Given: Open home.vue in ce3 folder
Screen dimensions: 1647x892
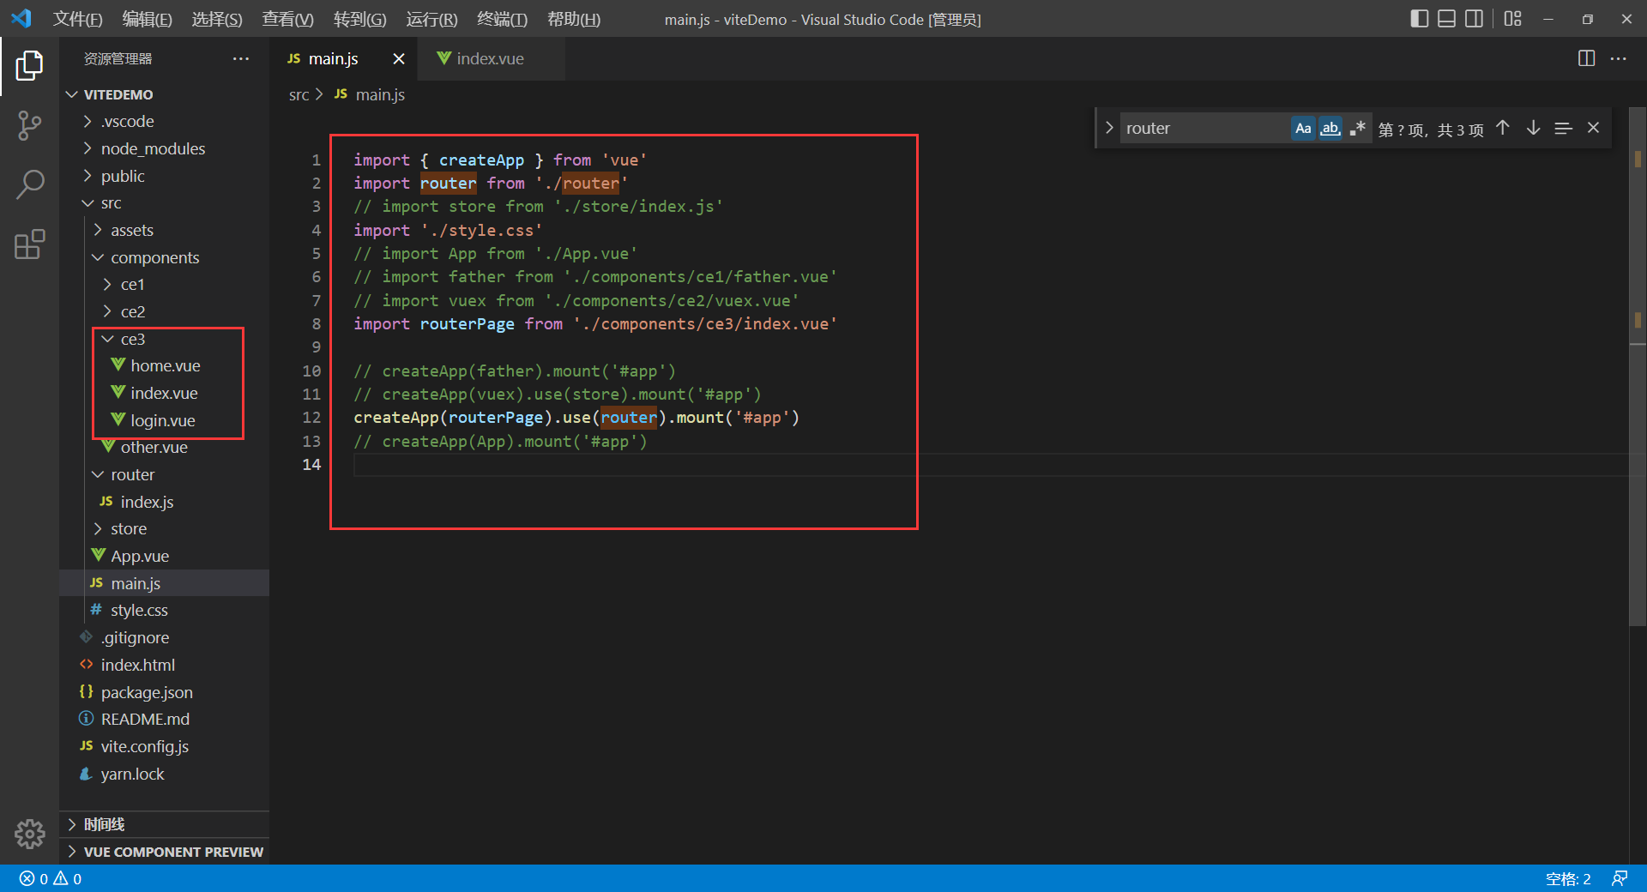Looking at the screenshot, I should click(x=166, y=365).
